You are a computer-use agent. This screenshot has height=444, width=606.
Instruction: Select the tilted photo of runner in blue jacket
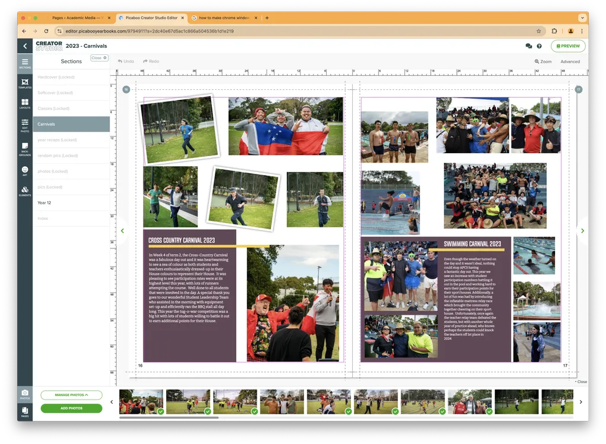point(179,129)
